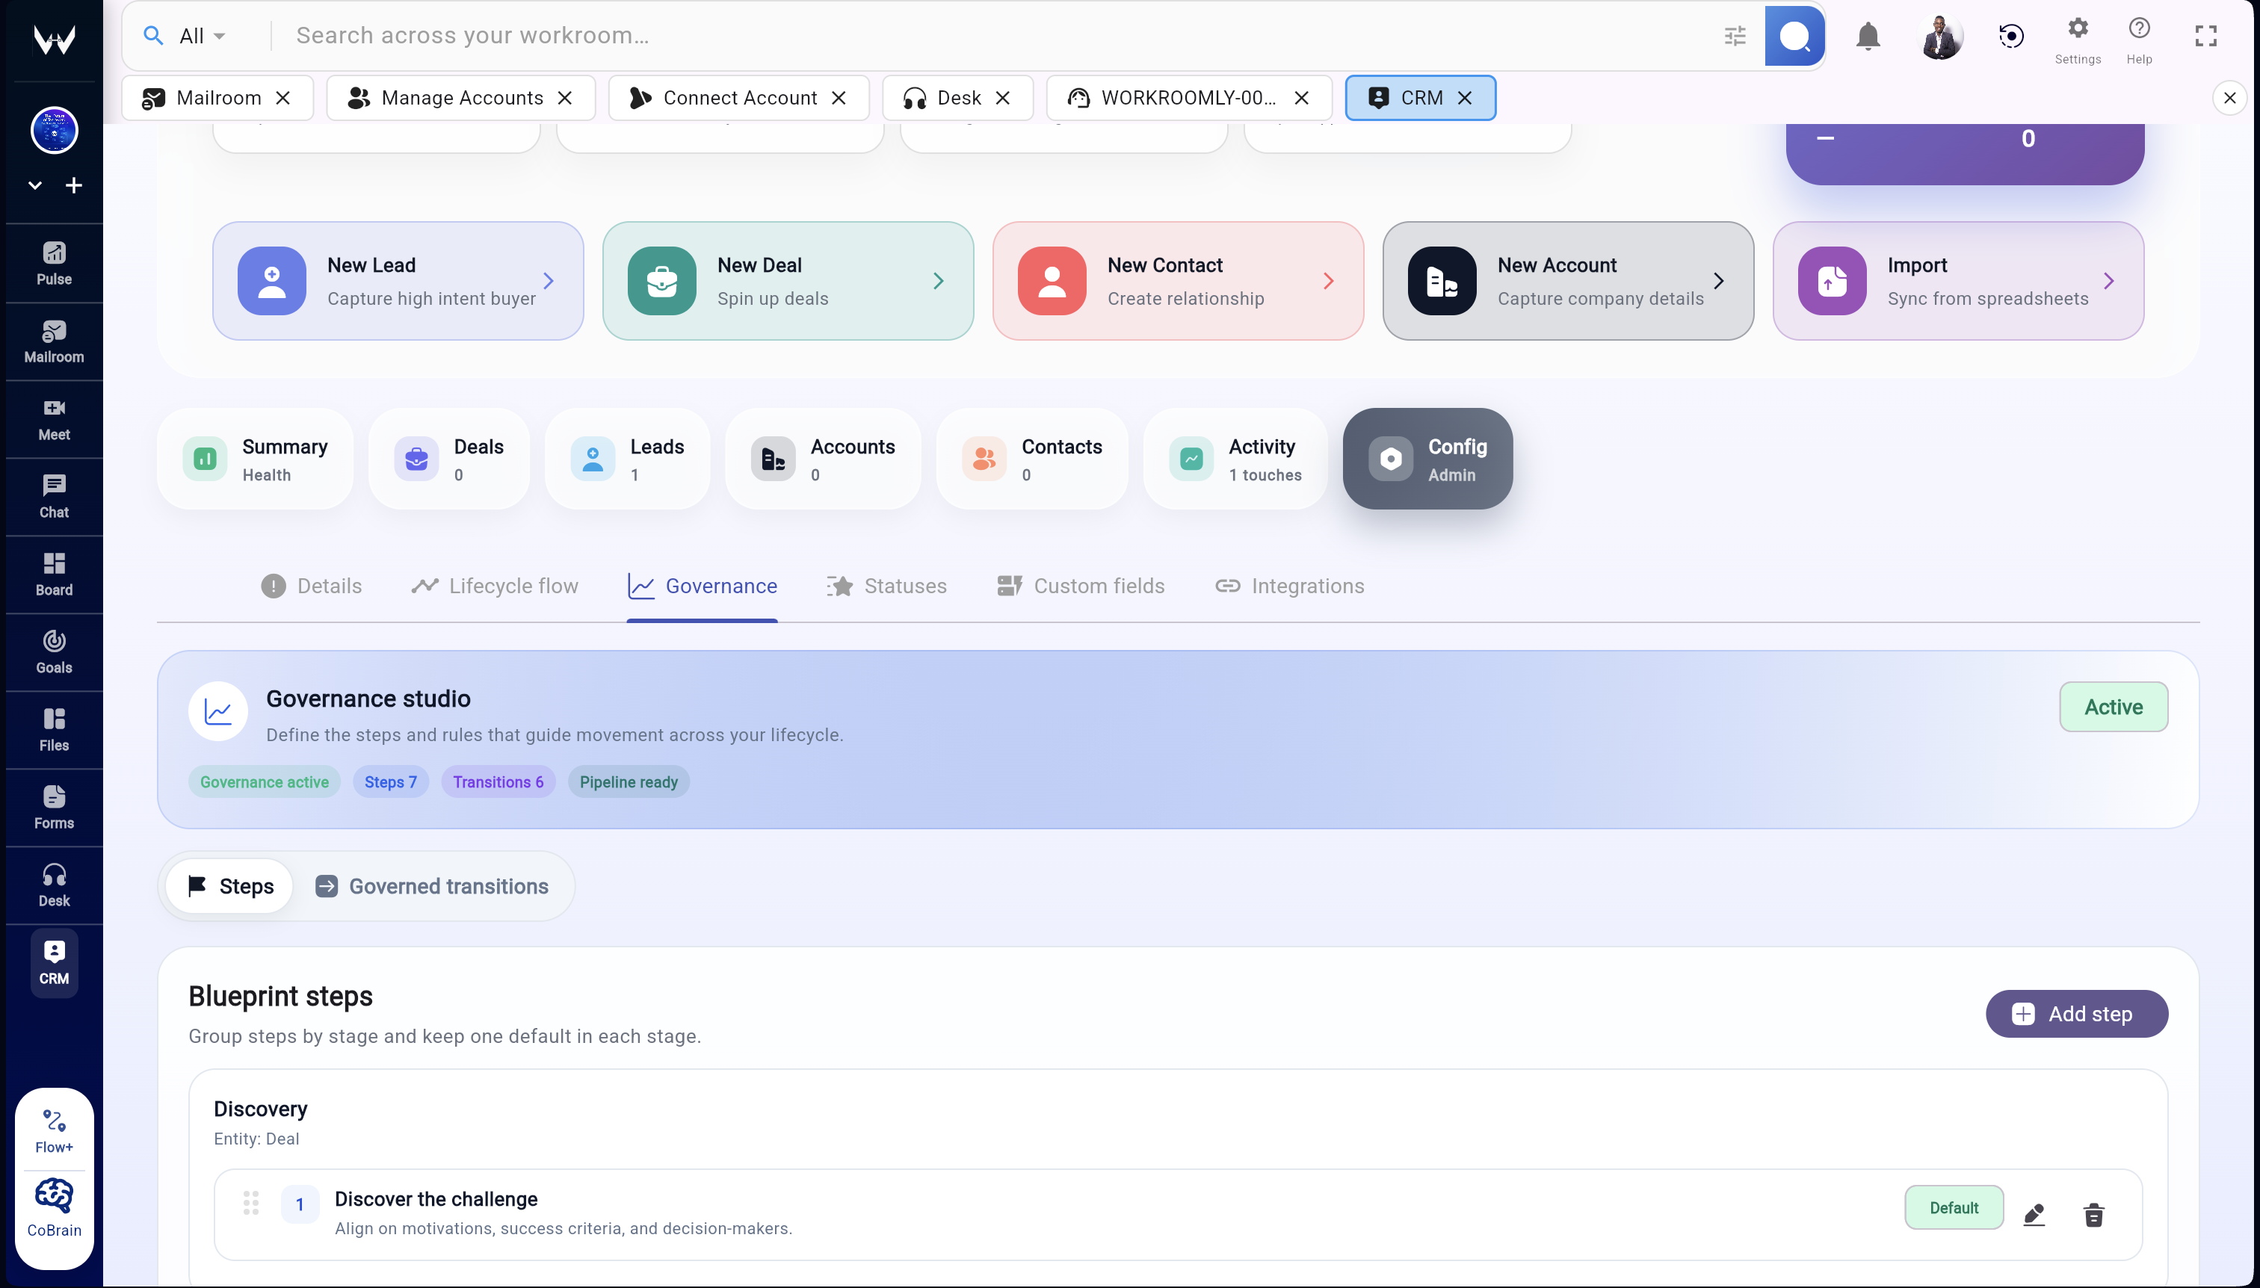The width and height of the screenshot is (2260, 1288).
Task: Open New Deal to spin up deals
Action: tap(787, 280)
